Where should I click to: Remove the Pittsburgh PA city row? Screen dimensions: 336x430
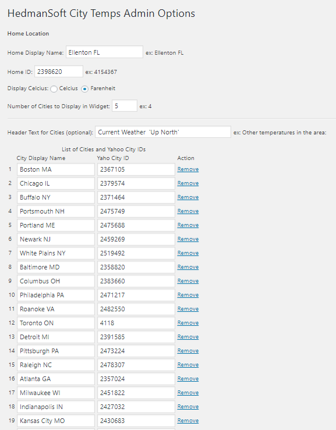(188, 351)
